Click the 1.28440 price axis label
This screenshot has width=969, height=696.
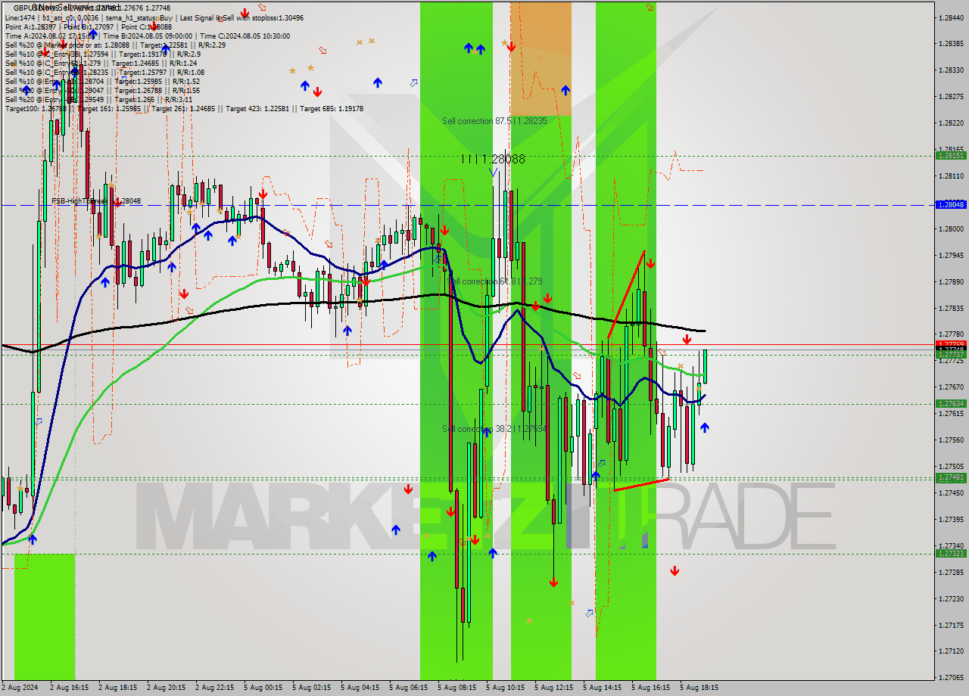point(951,17)
